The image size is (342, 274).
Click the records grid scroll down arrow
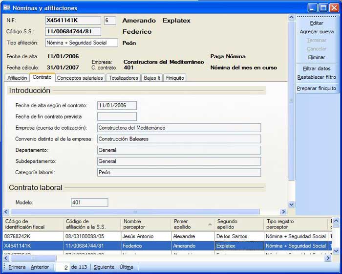pos(336,251)
